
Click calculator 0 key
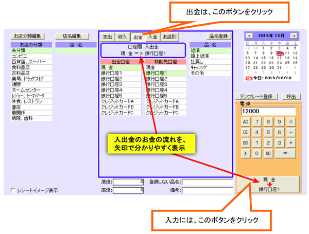click(257, 153)
